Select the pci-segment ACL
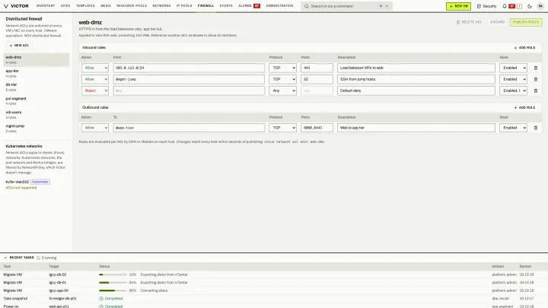 pyautogui.click(x=37, y=101)
